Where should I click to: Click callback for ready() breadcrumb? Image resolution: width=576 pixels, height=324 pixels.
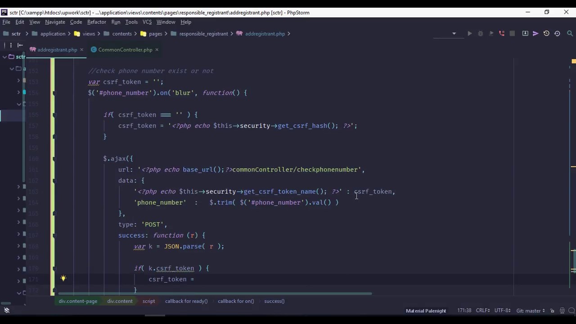(x=186, y=301)
